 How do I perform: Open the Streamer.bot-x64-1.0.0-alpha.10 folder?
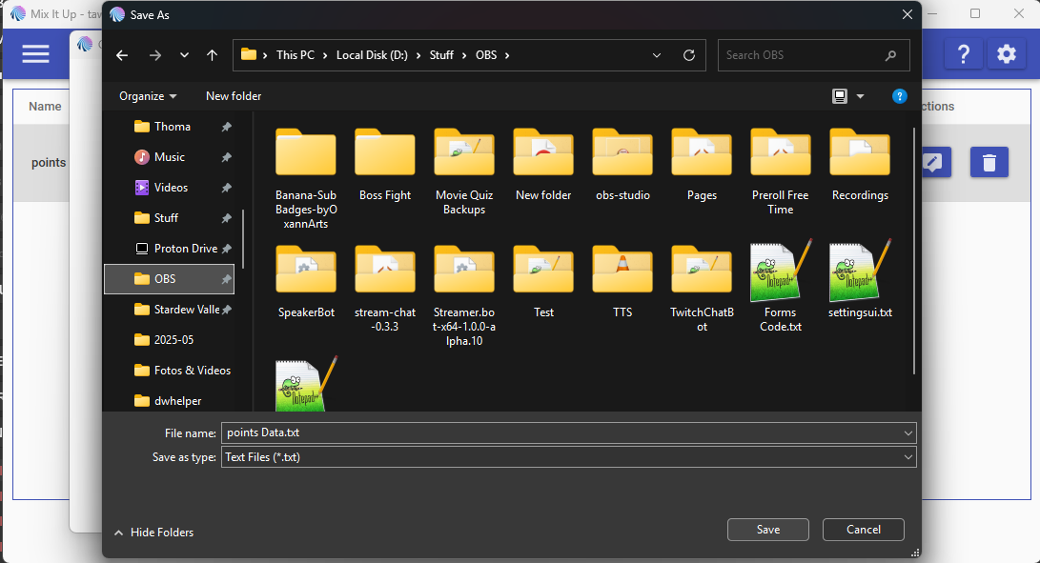point(464,296)
